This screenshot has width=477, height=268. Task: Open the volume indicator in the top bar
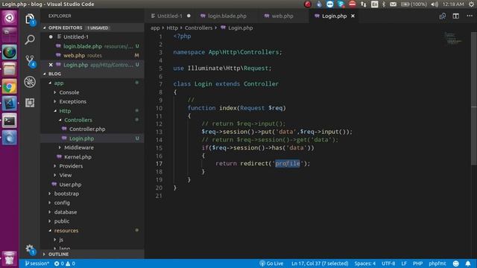click(x=435, y=4)
